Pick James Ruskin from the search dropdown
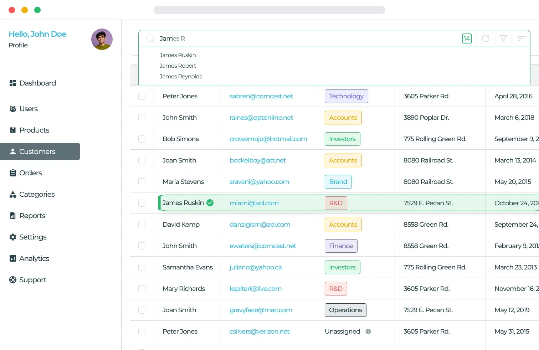The height and width of the screenshot is (350, 539). 178,55
